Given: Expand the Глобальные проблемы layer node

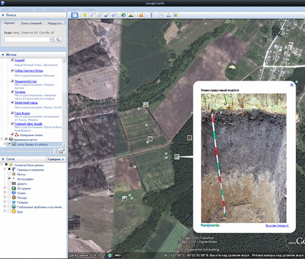Looking at the screenshot, I should pos(5,207).
